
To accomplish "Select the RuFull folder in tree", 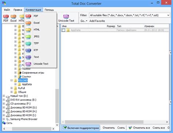I will click(22, 88).
